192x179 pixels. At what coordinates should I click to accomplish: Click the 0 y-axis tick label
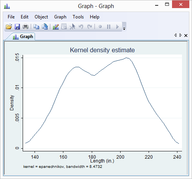[x=17, y=148]
